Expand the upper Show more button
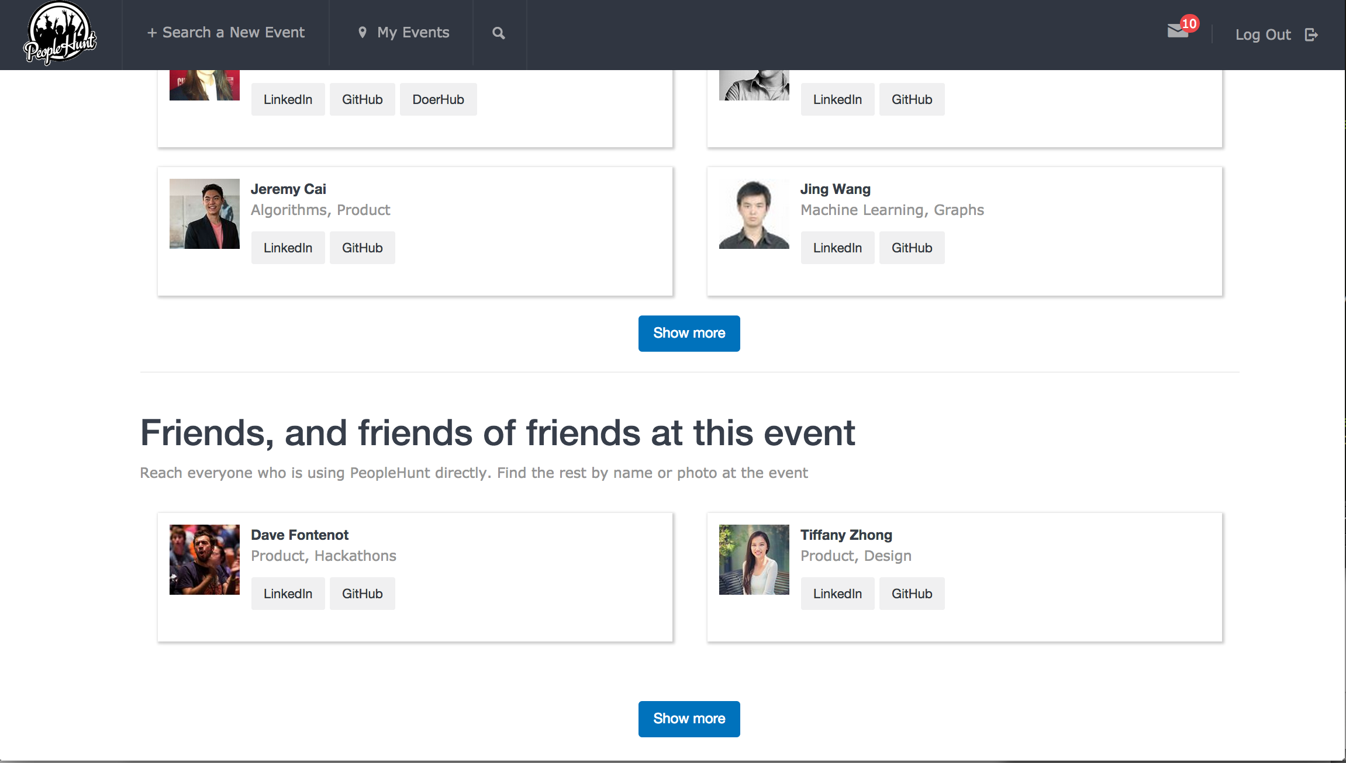 [689, 334]
